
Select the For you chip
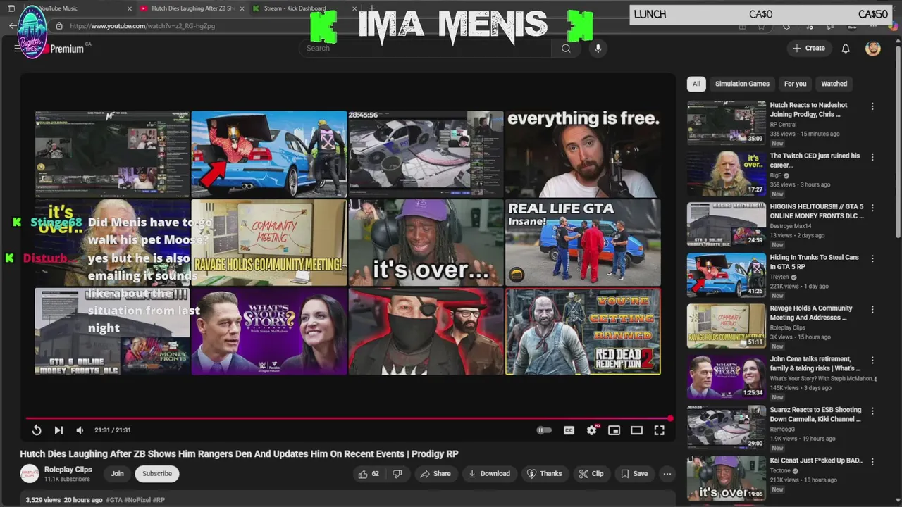click(795, 84)
